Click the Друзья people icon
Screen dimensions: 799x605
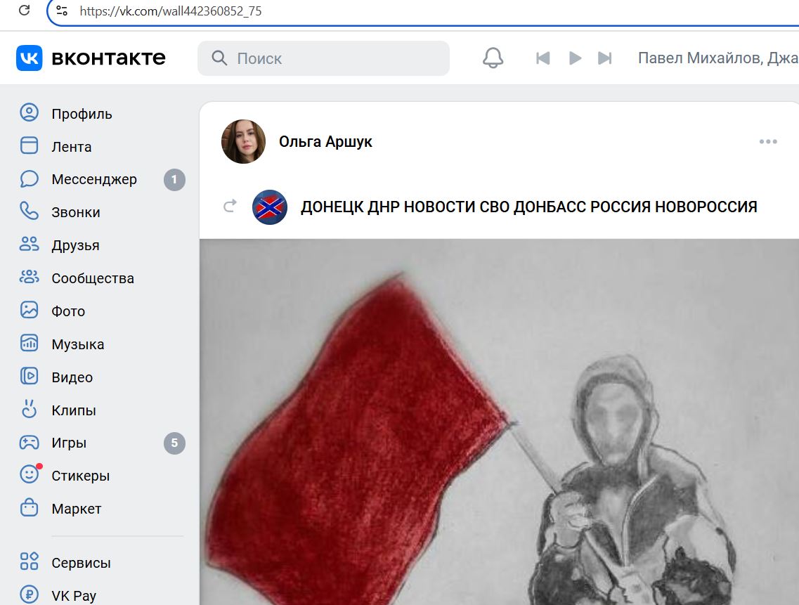[29, 244]
